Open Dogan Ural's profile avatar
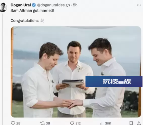 tap(3, 7)
